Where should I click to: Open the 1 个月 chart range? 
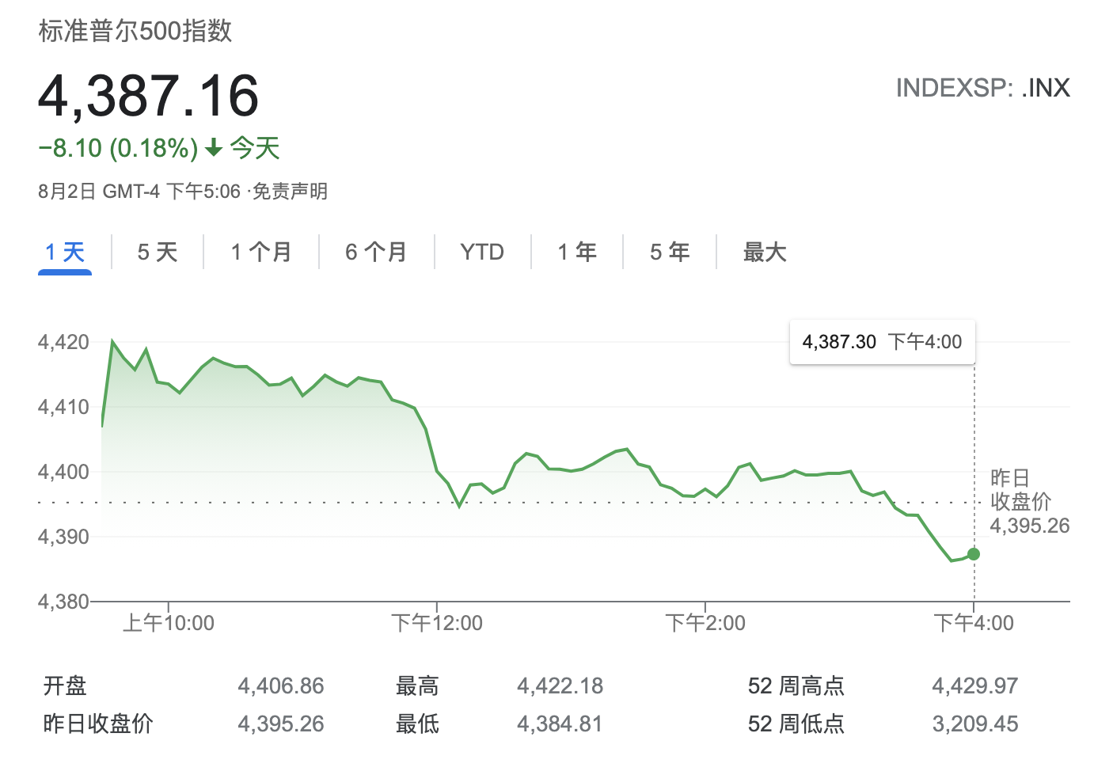pos(261,253)
